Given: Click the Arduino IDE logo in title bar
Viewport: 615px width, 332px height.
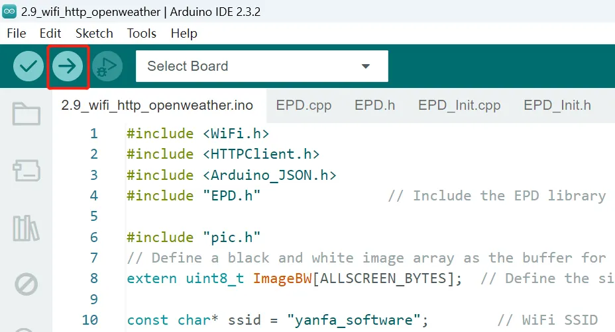Looking at the screenshot, I should tap(11, 11).
